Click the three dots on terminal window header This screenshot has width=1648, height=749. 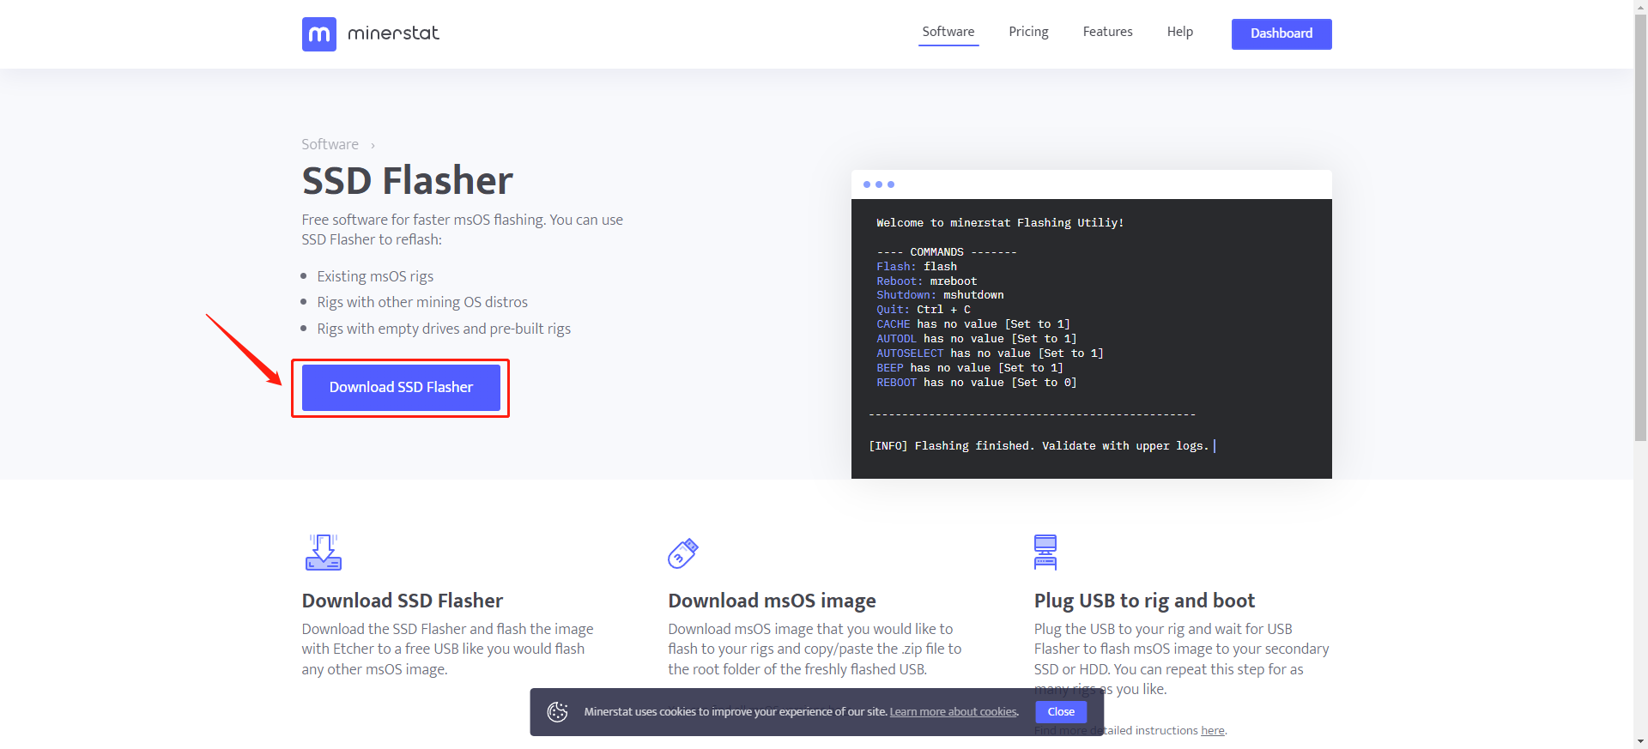click(x=879, y=184)
